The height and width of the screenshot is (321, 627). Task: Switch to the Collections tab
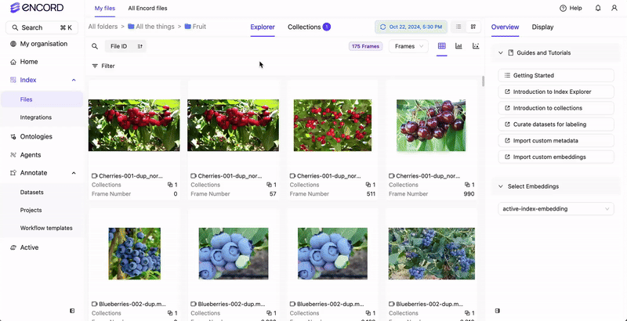[309, 27]
